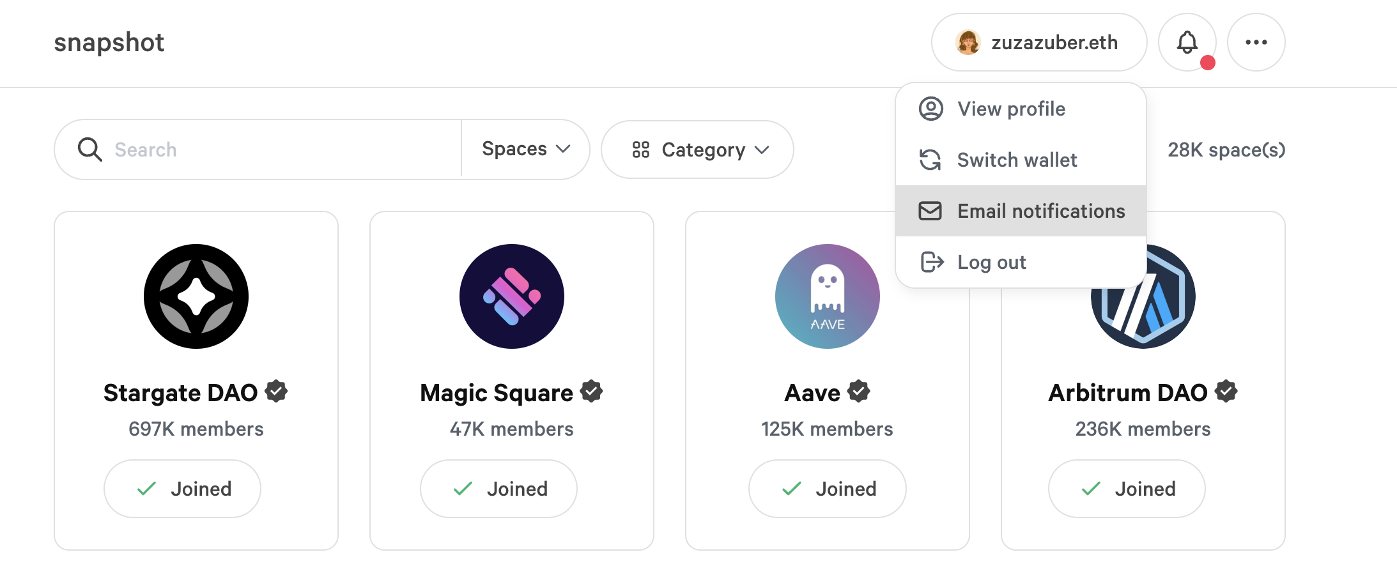Select Switch wallet option
Viewport: 1397px width, 566px height.
[x=1017, y=160]
